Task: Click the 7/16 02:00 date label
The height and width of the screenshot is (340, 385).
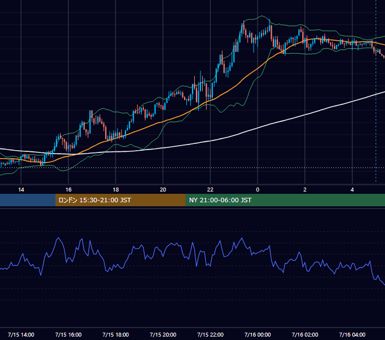Action: click(x=305, y=334)
